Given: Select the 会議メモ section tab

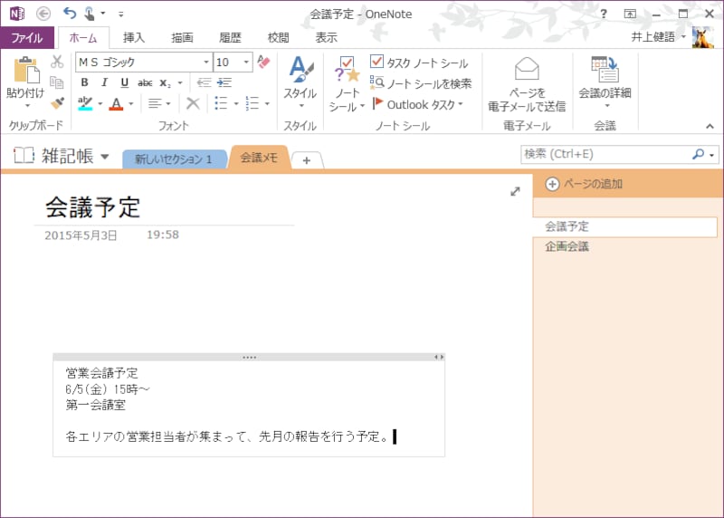Looking at the screenshot, I should pyautogui.click(x=259, y=158).
